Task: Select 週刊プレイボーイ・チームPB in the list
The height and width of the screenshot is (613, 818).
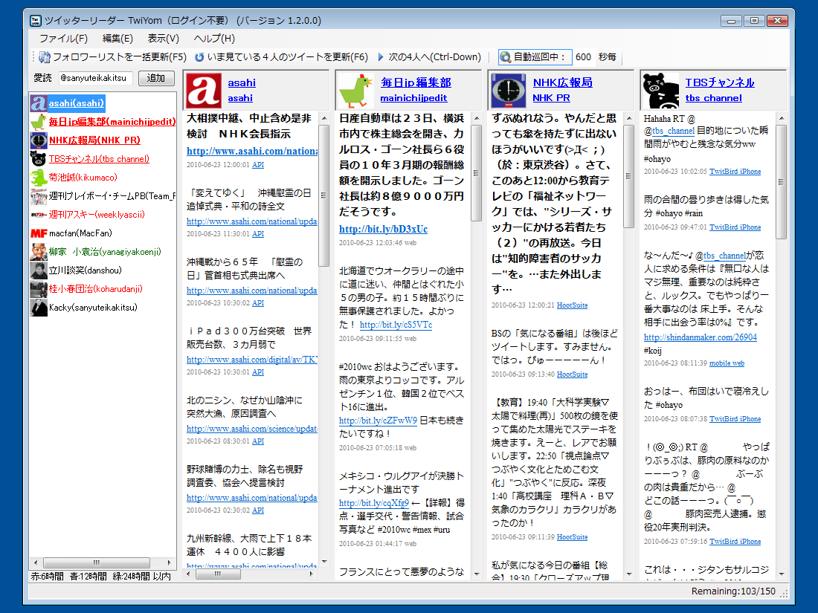Action: coord(112,196)
